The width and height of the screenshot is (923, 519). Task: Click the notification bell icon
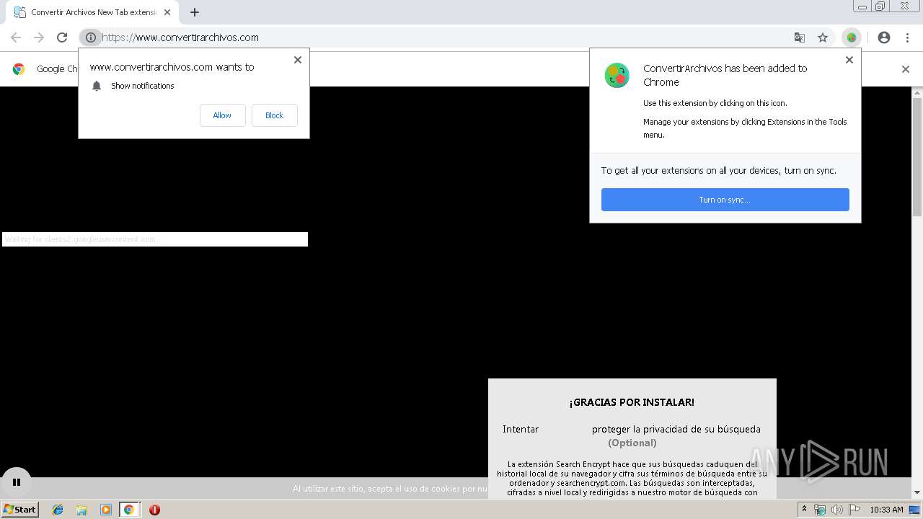(x=97, y=86)
